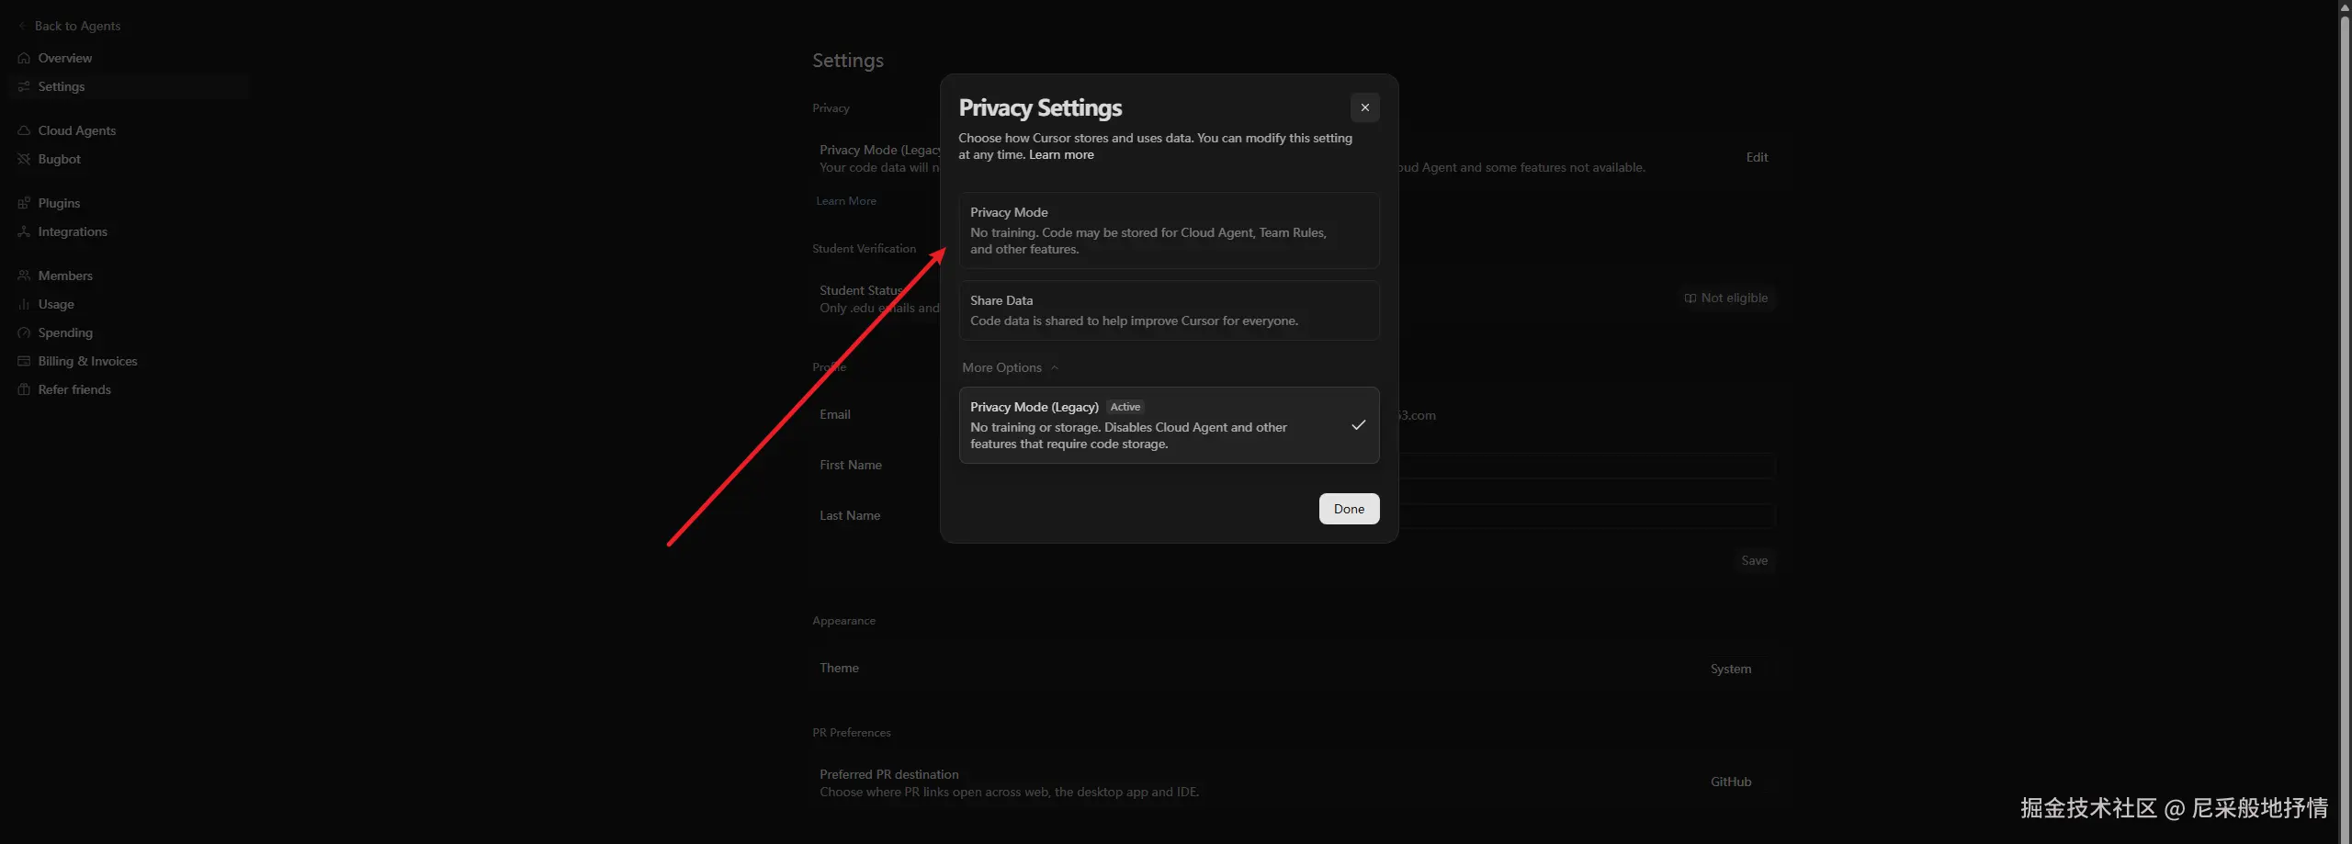Open the Theme dropdown showing System
This screenshot has height=844, width=2352.
point(1731,669)
